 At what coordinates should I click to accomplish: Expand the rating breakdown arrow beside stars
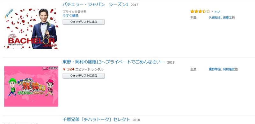[x=212, y=11]
